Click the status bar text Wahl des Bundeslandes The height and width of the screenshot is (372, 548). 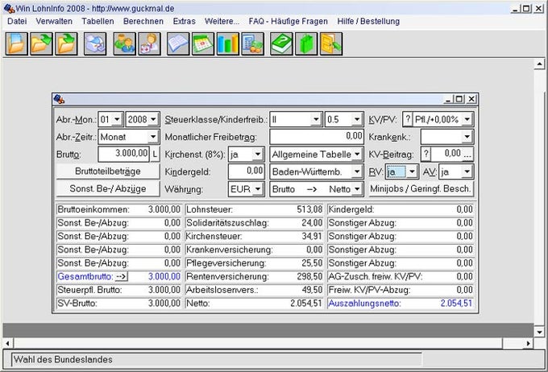[63, 359]
